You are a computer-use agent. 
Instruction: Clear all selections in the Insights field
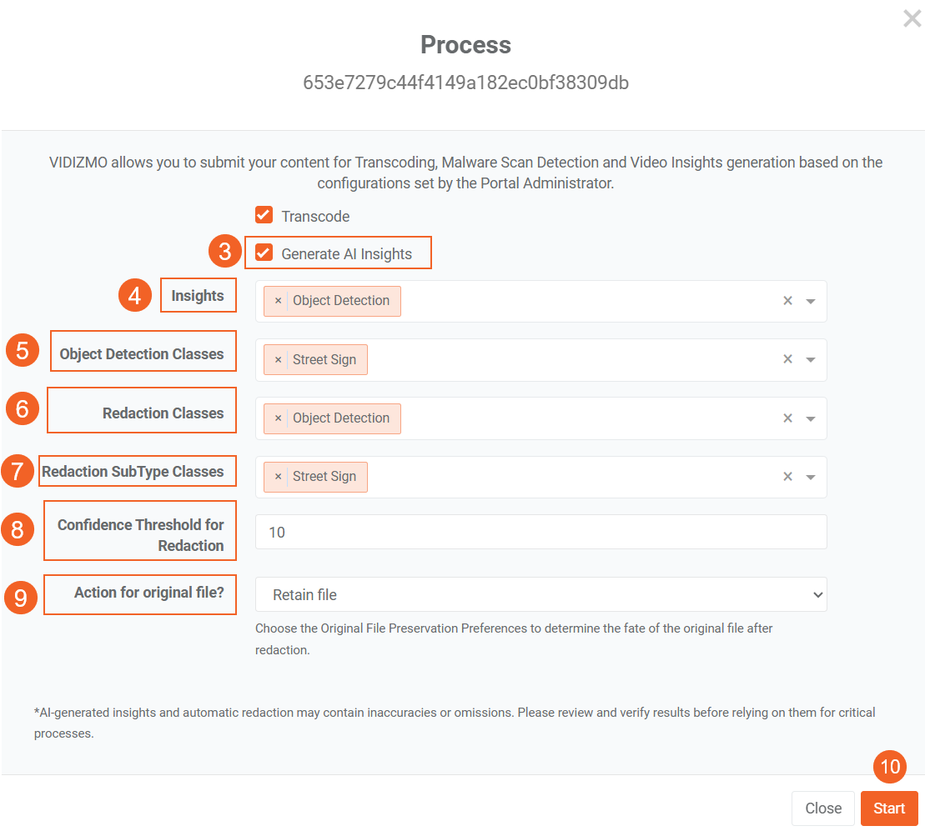click(787, 301)
